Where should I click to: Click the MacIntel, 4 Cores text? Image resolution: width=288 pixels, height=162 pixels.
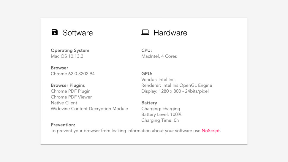coord(159,56)
